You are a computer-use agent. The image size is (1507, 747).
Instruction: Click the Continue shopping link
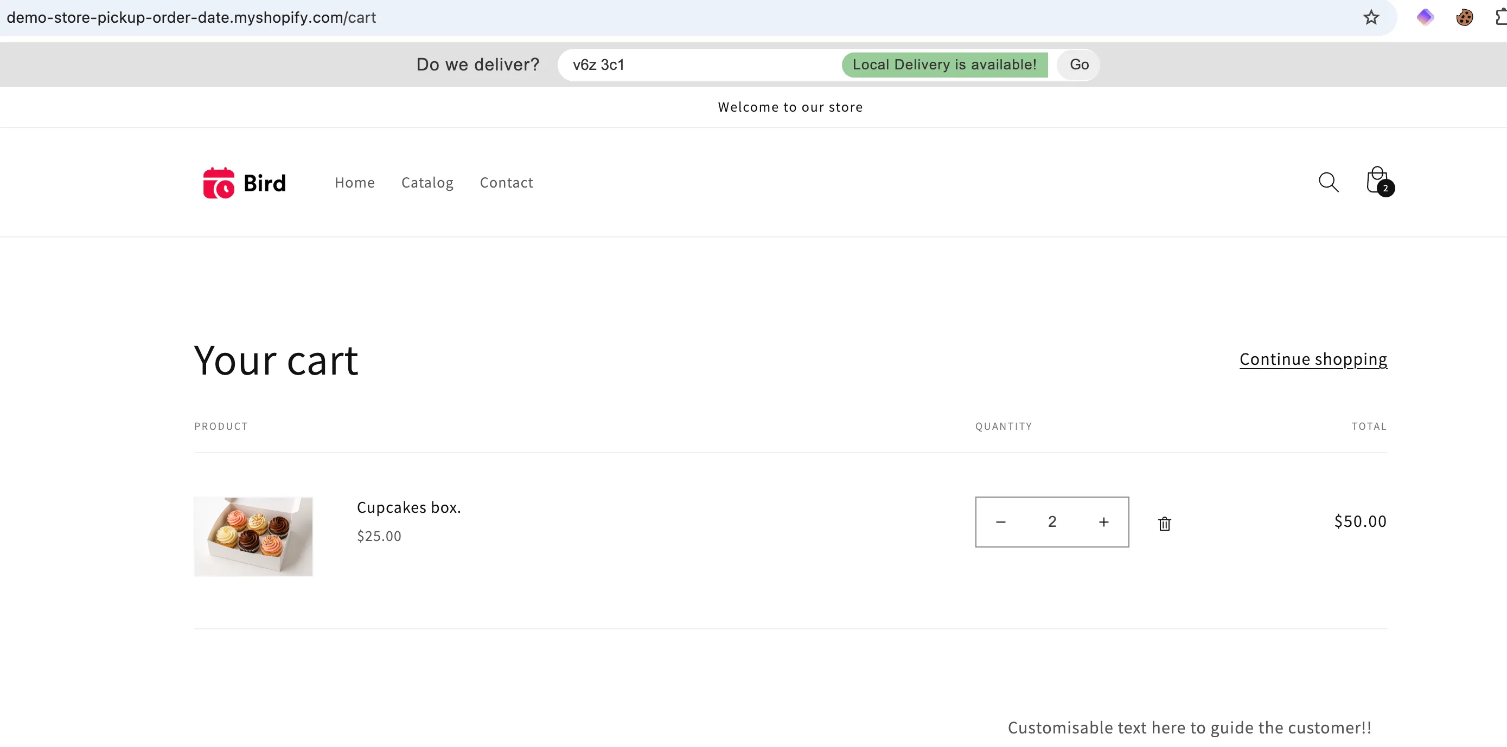pyautogui.click(x=1313, y=359)
